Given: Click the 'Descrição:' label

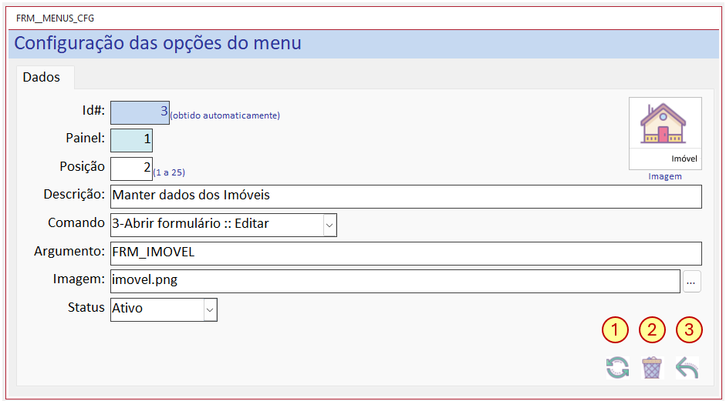Looking at the screenshot, I should 75,195.
